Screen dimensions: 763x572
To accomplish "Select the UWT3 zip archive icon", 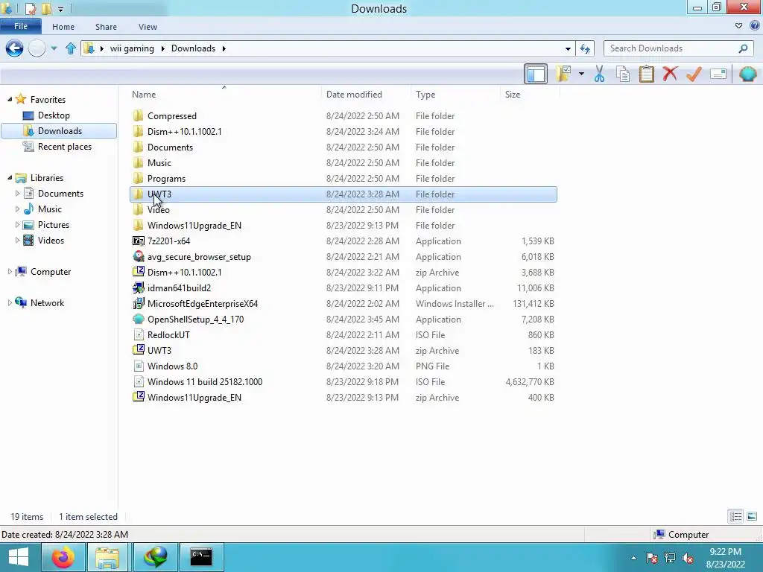I will tap(138, 350).
